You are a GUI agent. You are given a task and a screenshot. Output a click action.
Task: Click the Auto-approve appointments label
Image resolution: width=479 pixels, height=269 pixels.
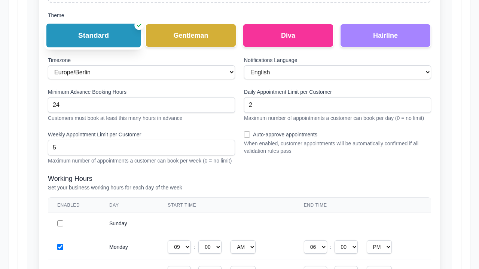click(285, 134)
